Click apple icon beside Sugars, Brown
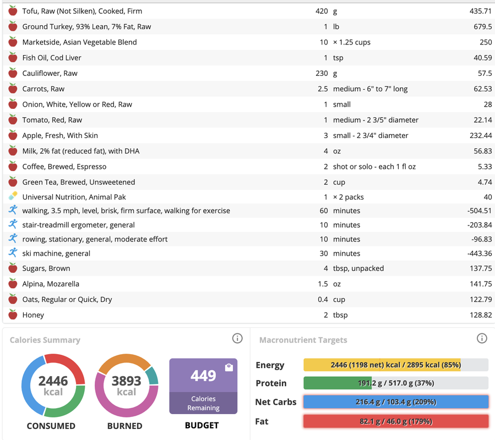The width and height of the screenshot is (495, 440). 13,268
